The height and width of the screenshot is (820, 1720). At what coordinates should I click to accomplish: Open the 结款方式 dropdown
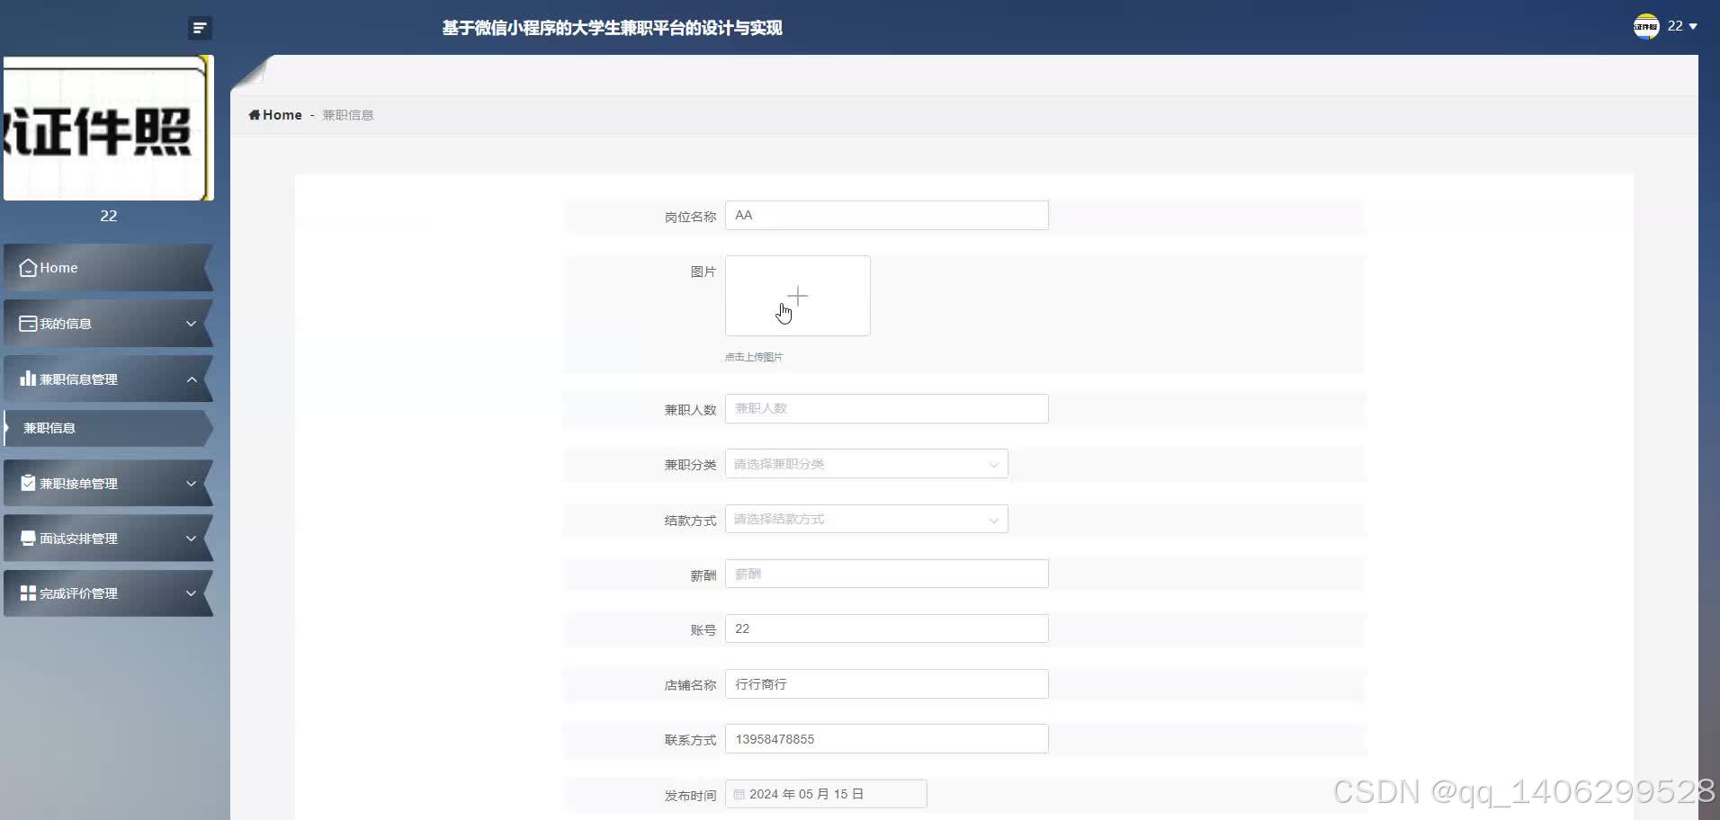[x=866, y=519]
